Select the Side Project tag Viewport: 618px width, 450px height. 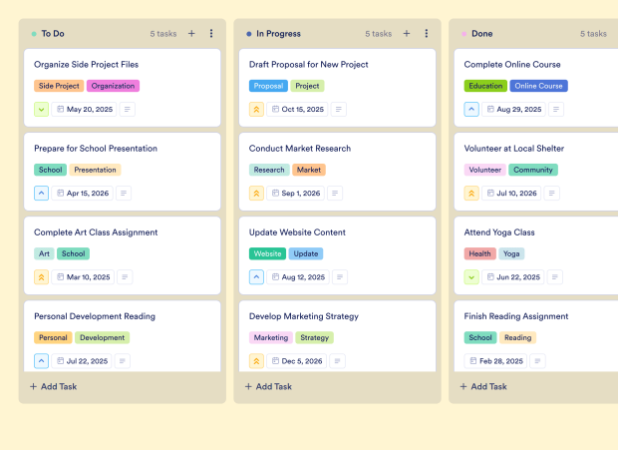(59, 86)
